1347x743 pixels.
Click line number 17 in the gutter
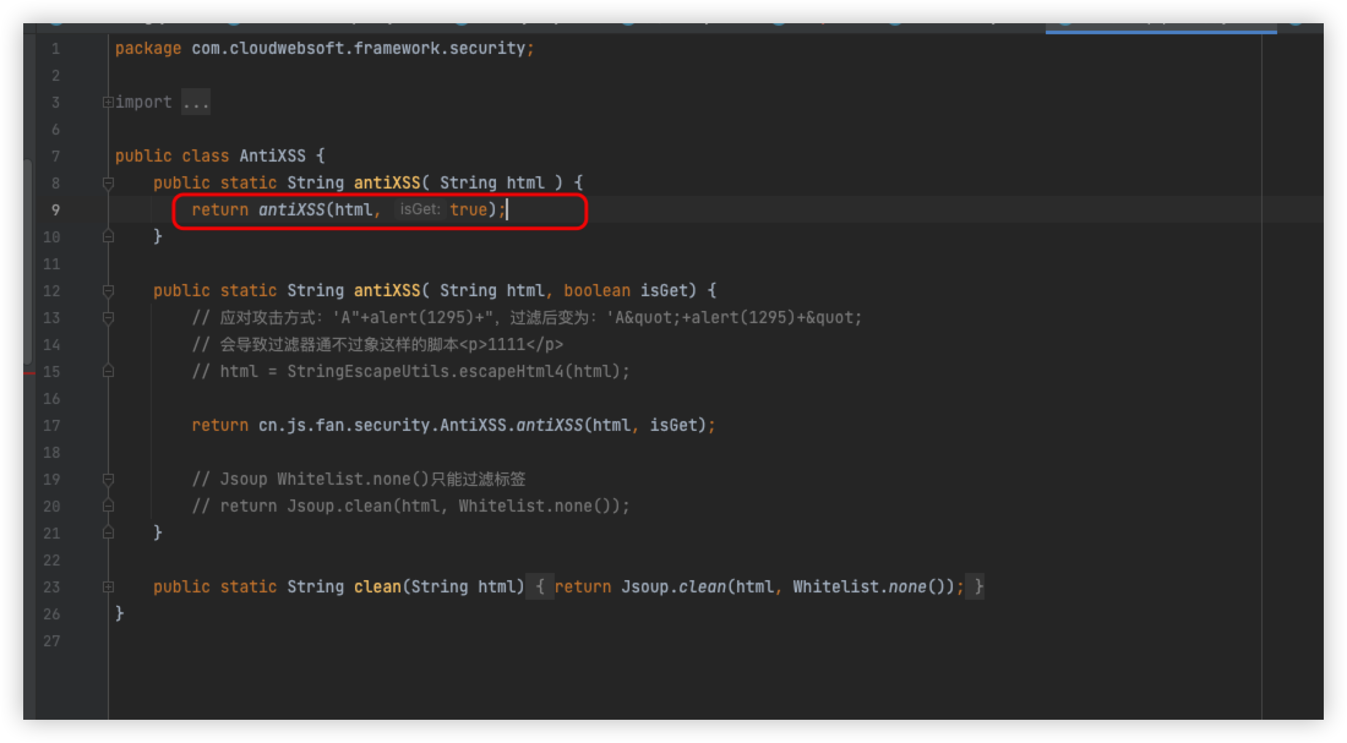pos(51,425)
